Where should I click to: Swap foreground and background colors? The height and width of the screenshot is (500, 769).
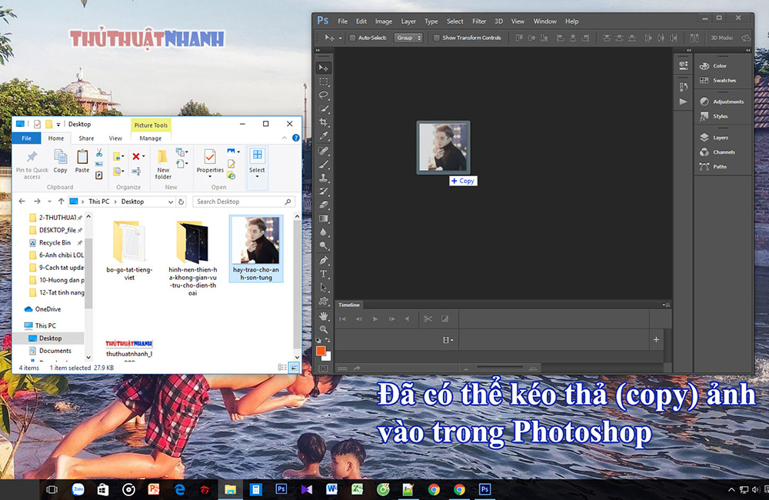tap(328, 340)
